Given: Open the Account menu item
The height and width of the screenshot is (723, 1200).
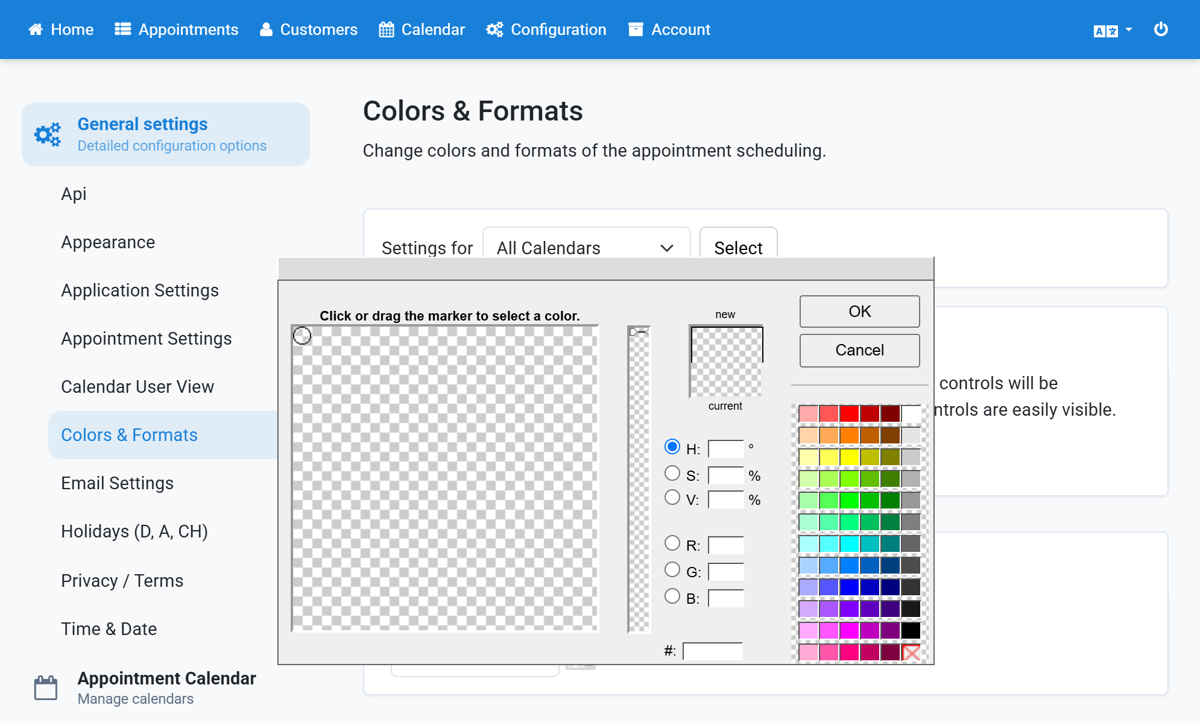Looking at the screenshot, I should [x=669, y=30].
